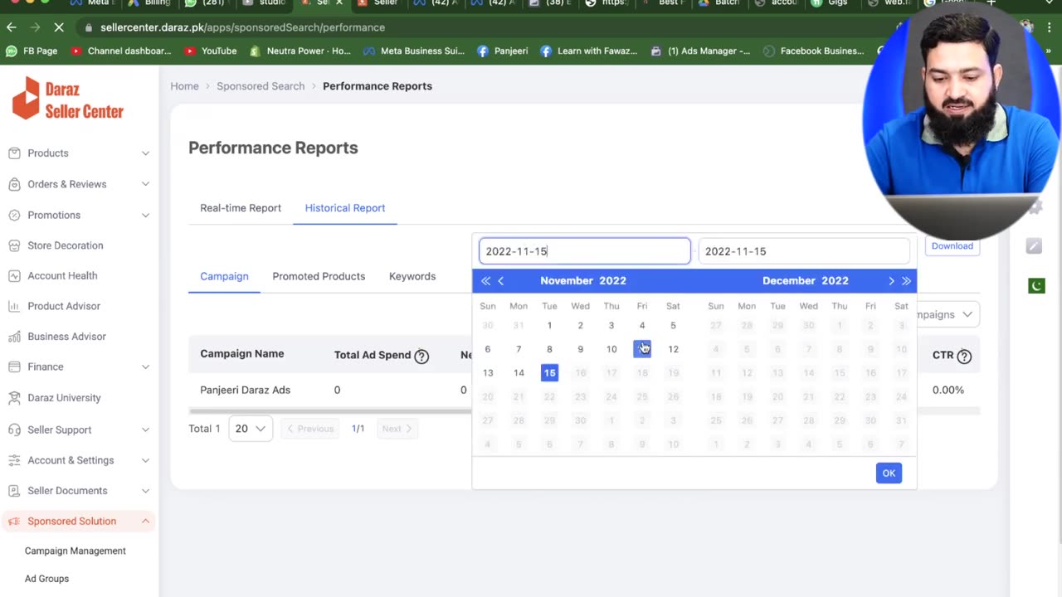Jump forward one year with double-right arrow

(x=906, y=281)
